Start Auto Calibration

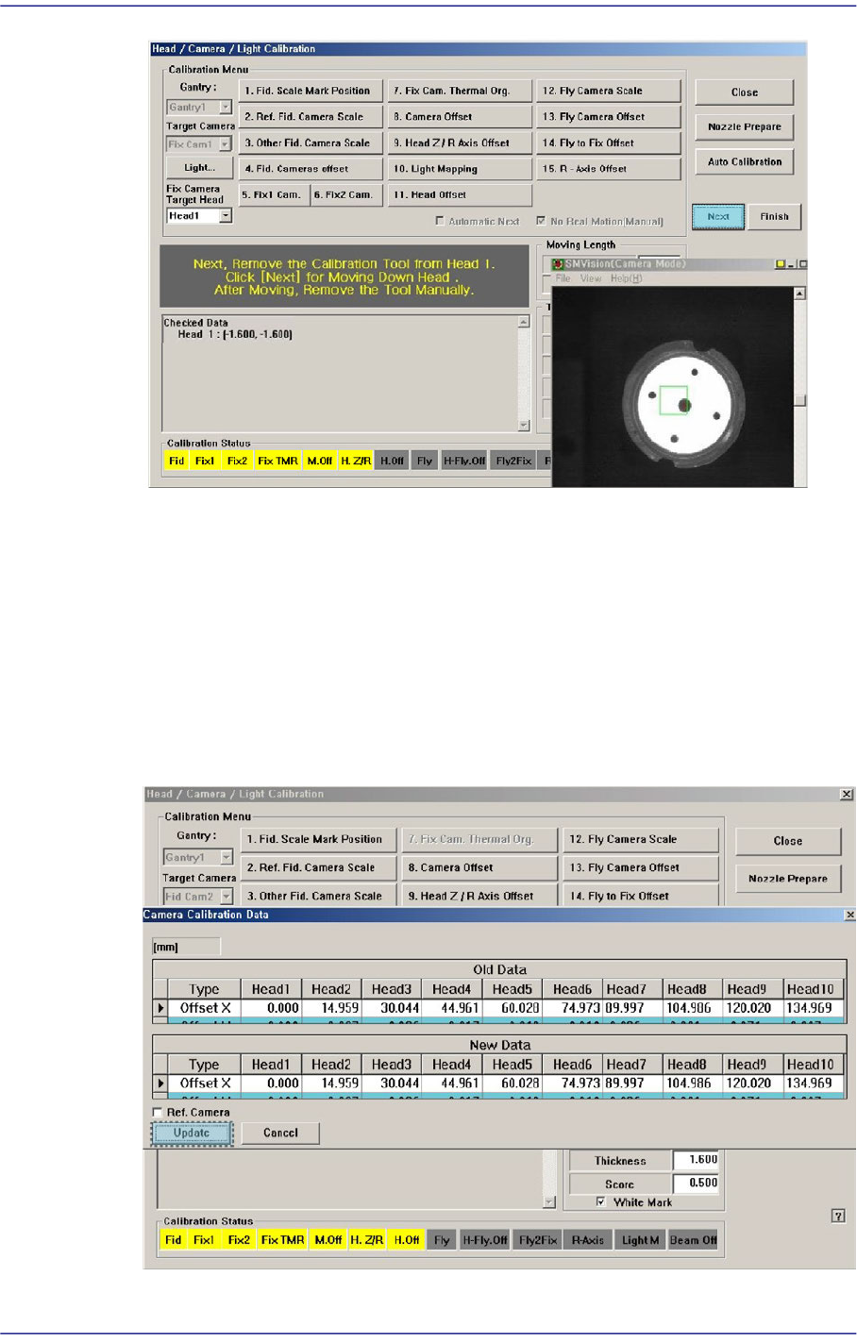(x=745, y=161)
